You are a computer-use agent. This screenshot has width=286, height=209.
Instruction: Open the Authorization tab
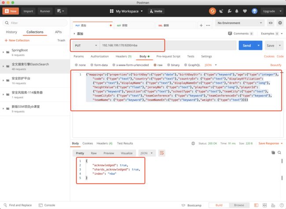(x=99, y=56)
